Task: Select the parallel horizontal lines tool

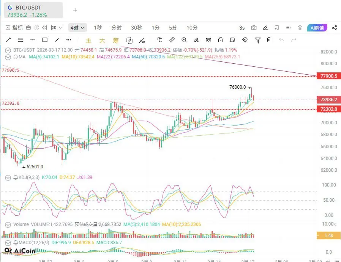Action: [x=21, y=40]
